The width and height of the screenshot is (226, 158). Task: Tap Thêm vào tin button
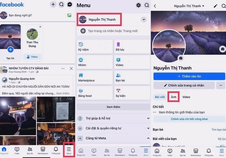[189, 76]
